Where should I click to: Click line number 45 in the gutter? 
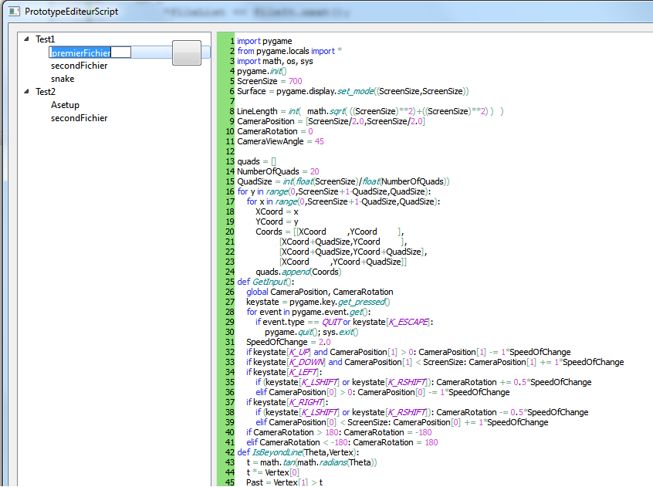point(228,482)
